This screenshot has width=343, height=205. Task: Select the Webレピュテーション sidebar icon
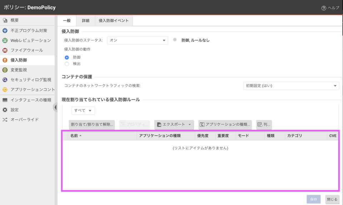point(4,41)
